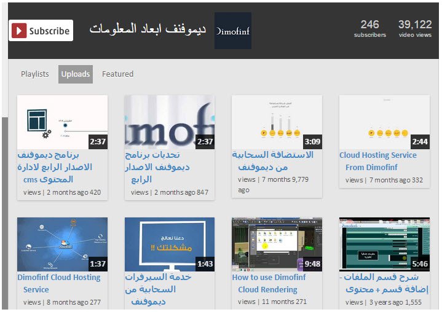The height and width of the screenshot is (312, 442).
Task: Open 'Dimofinf Cloud Hosting Service' title link
Action: click(58, 283)
